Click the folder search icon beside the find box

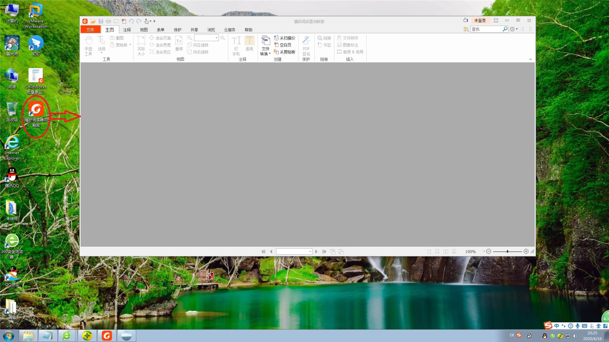[x=466, y=29]
